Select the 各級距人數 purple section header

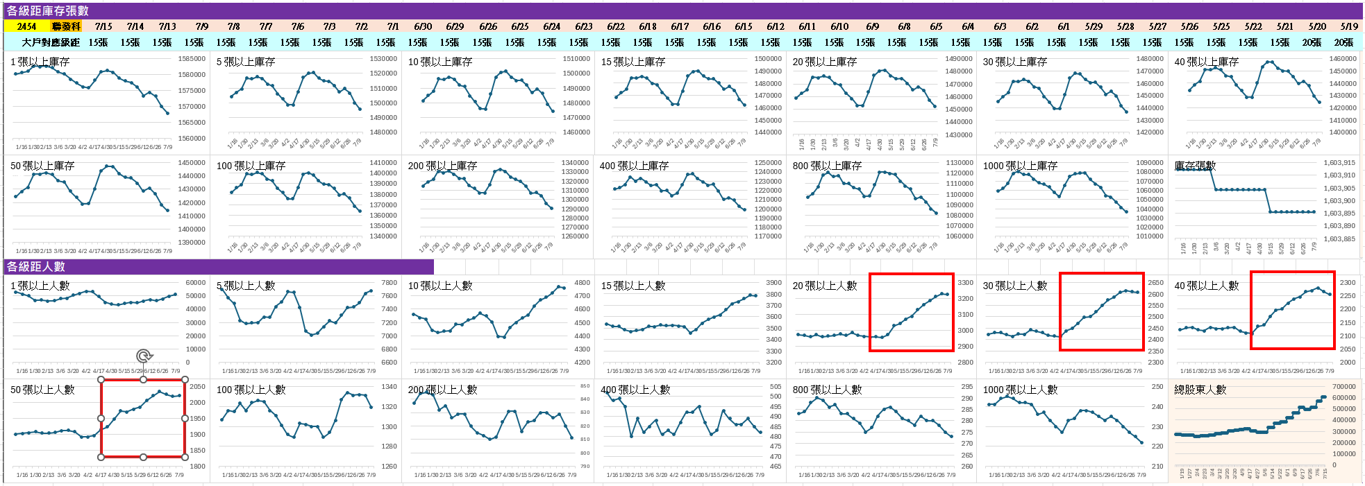[x=219, y=267]
